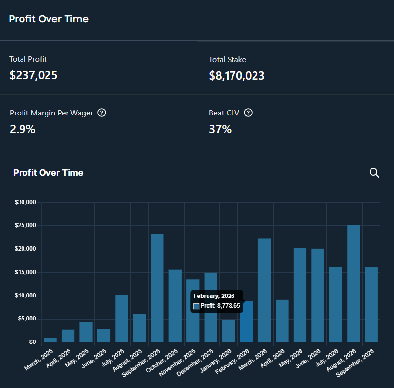Click the $5,000 y-axis label
The height and width of the screenshot is (388, 394).
pyautogui.click(x=27, y=319)
